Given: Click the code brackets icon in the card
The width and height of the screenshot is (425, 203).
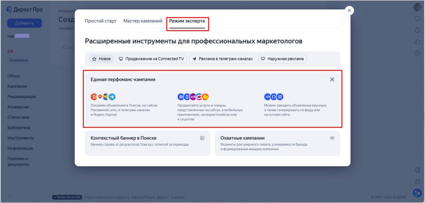Looking at the screenshot, I should click(267, 97).
